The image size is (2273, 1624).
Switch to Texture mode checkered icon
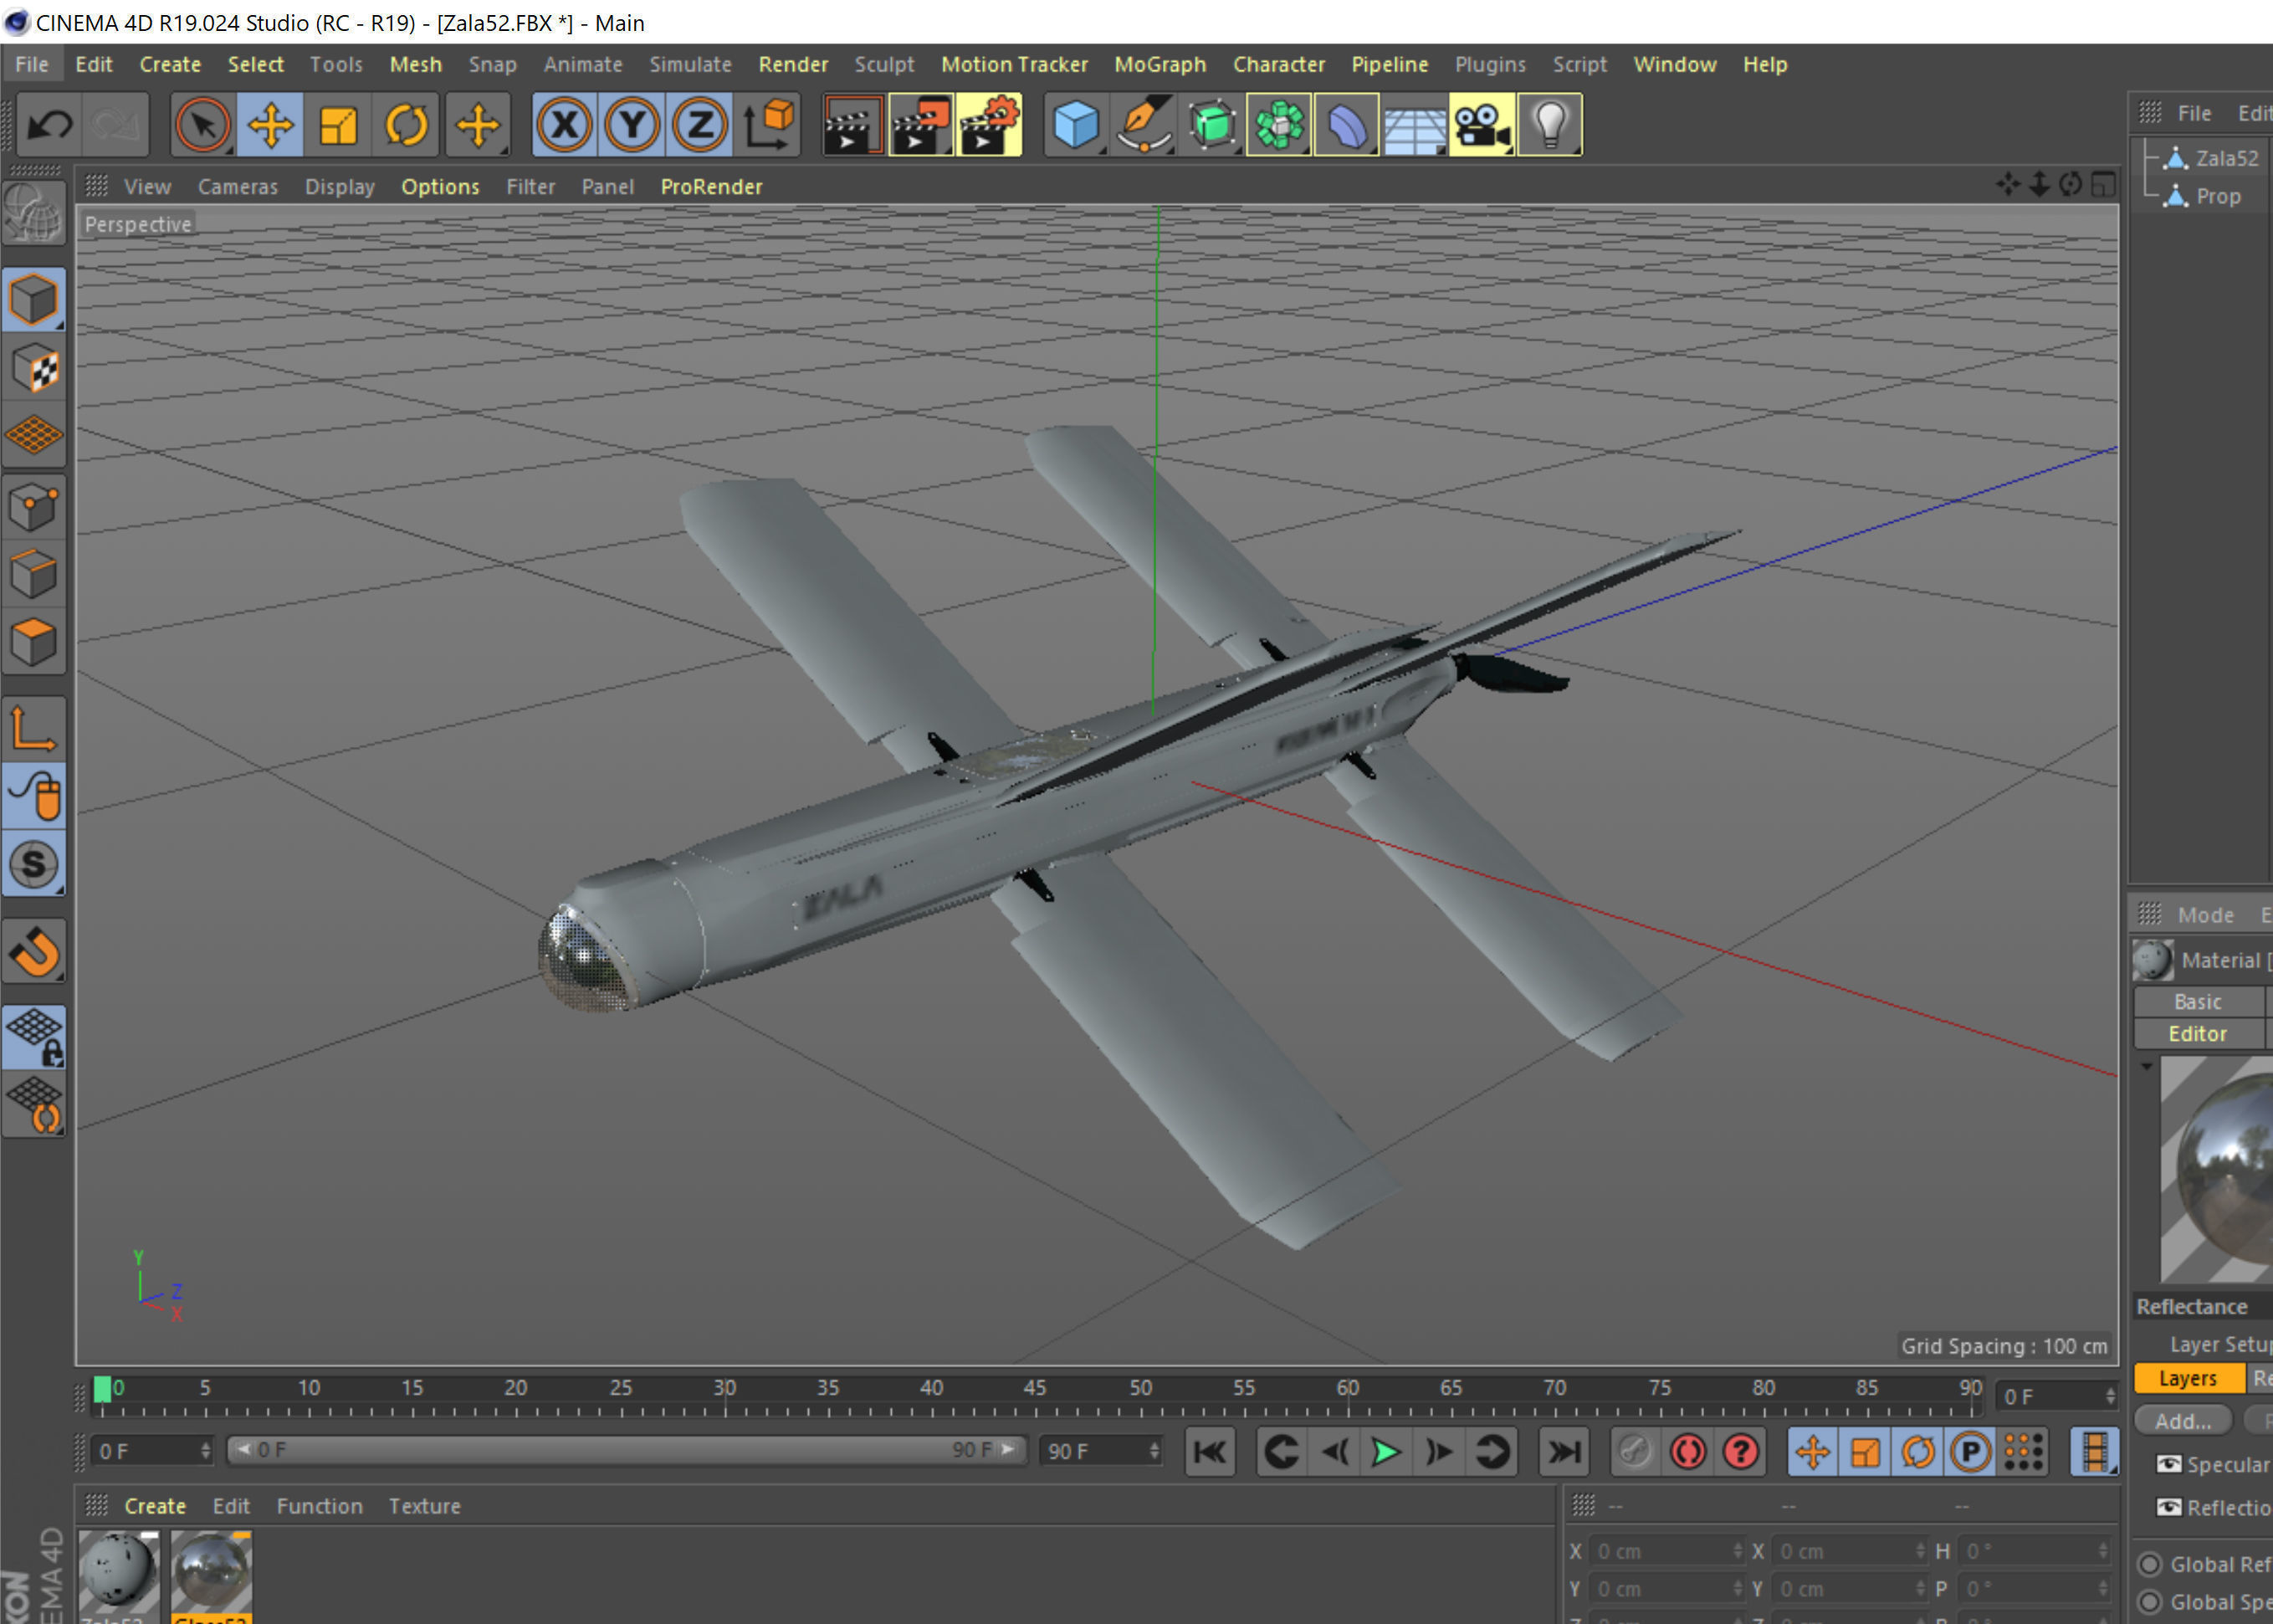pos(34,367)
